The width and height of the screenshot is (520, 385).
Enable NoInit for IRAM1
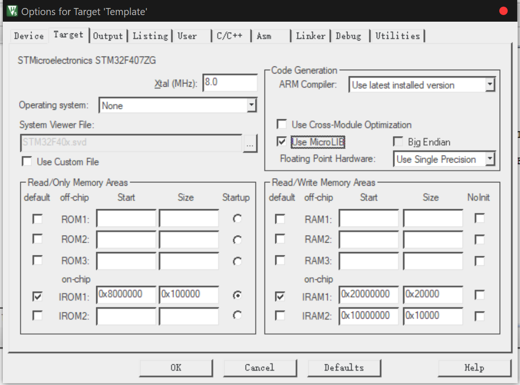point(479,295)
